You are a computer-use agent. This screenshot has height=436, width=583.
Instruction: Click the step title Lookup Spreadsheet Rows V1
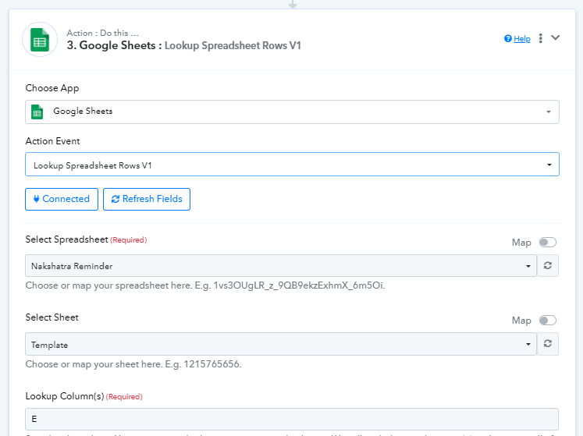click(x=233, y=46)
